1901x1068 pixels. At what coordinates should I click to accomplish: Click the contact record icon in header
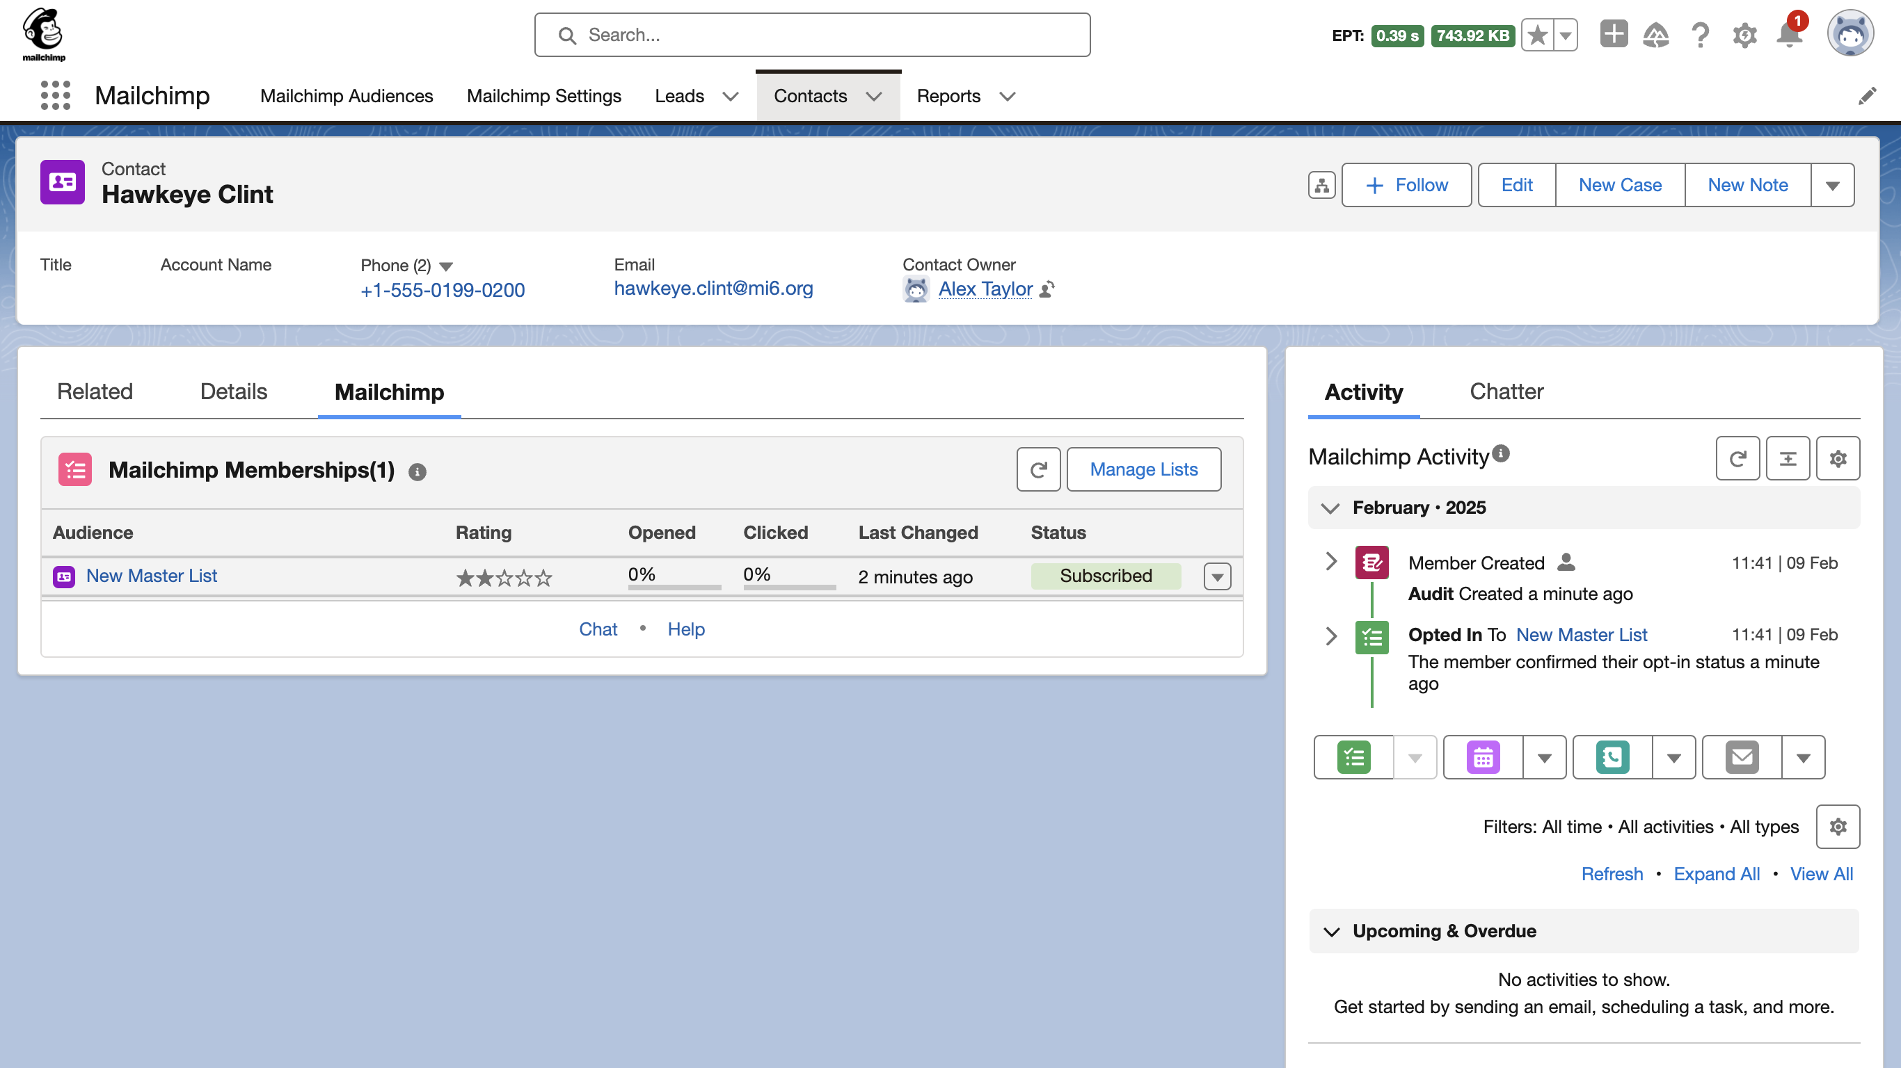tap(62, 182)
